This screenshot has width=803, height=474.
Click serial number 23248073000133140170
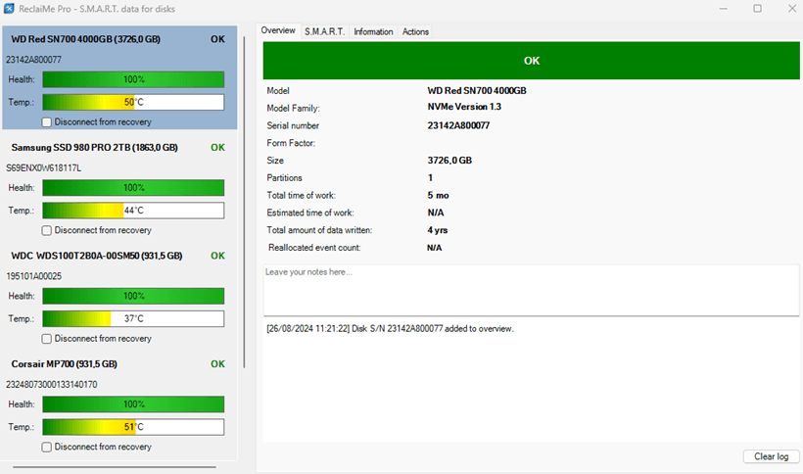[x=51, y=385]
